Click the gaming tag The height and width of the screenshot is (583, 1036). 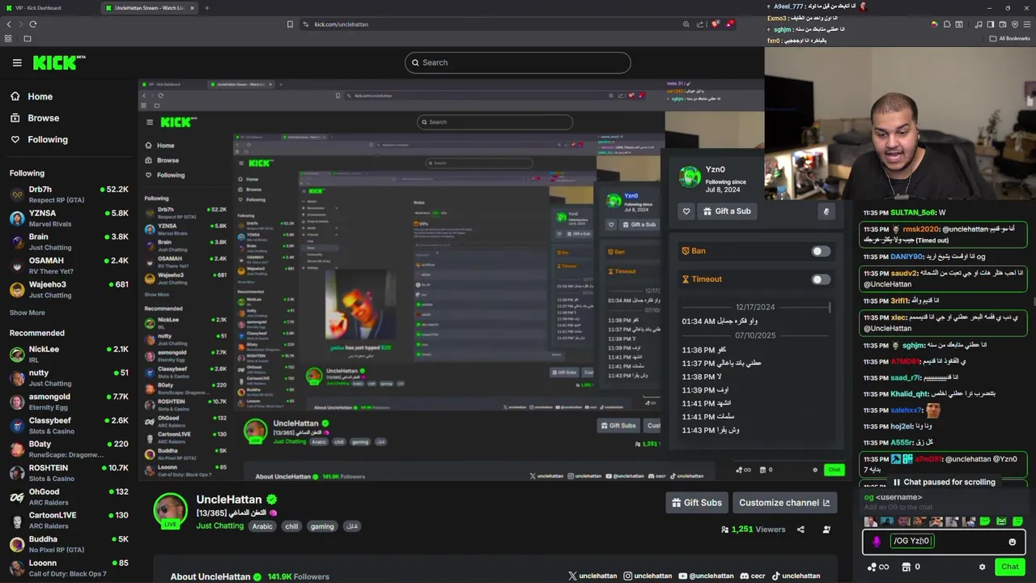[322, 526]
